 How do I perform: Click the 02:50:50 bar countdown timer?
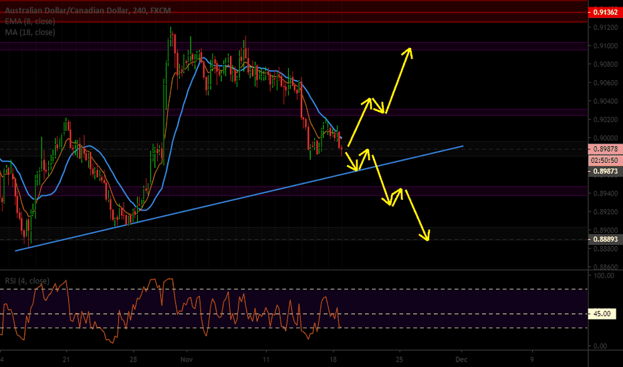[602, 160]
